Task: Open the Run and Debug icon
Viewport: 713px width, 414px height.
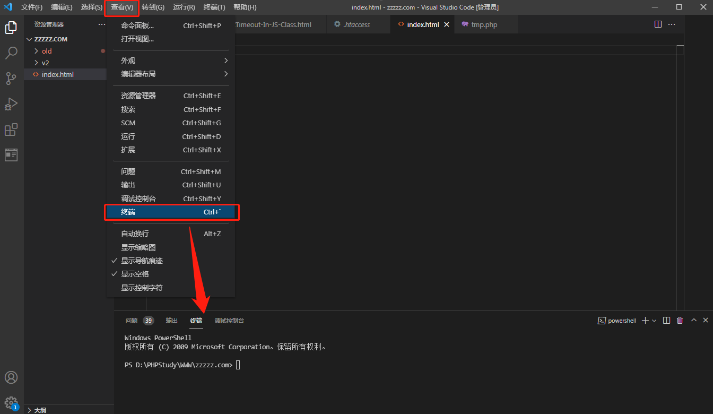Action: pos(11,103)
